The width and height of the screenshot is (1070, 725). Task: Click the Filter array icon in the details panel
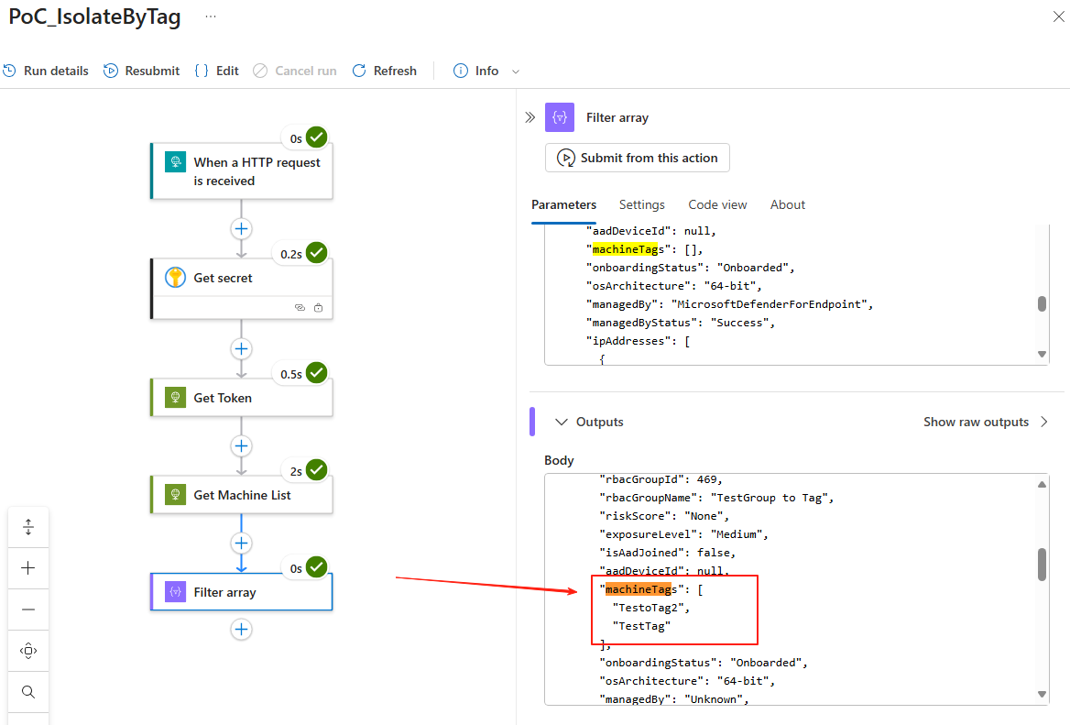click(x=560, y=117)
